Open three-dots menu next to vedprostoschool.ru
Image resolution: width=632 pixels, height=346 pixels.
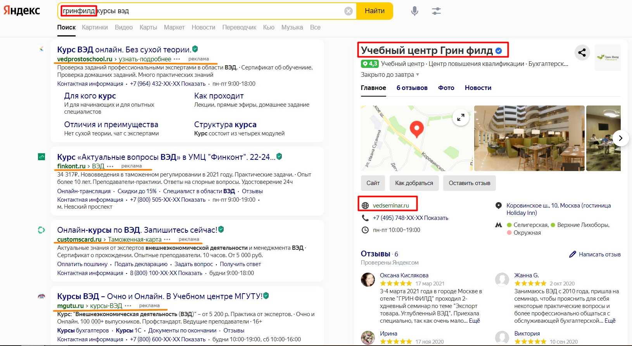pyautogui.click(x=177, y=59)
